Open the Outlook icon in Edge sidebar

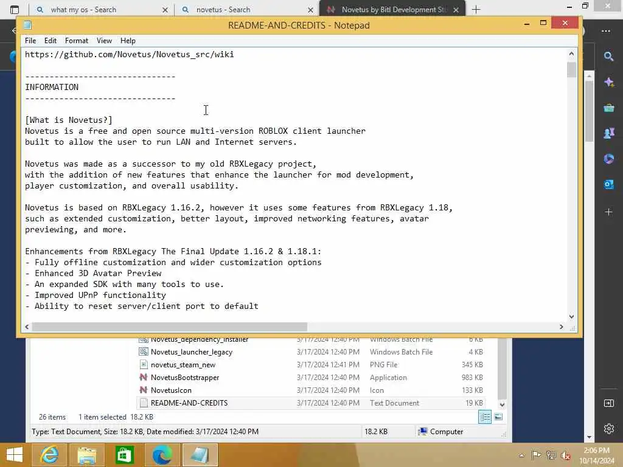[x=608, y=184]
